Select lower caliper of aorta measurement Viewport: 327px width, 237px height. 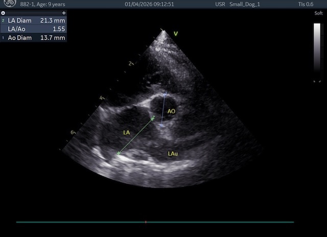pyautogui.click(x=161, y=125)
